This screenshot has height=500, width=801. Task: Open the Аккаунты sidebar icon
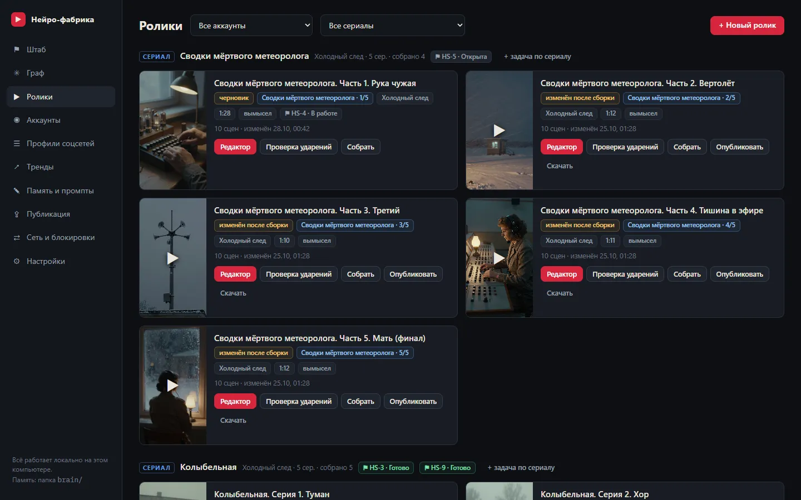(17, 120)
